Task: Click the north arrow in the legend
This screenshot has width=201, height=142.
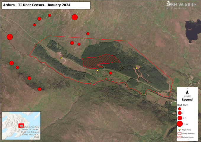Action: pyautogui.click(x=187, y=92)
